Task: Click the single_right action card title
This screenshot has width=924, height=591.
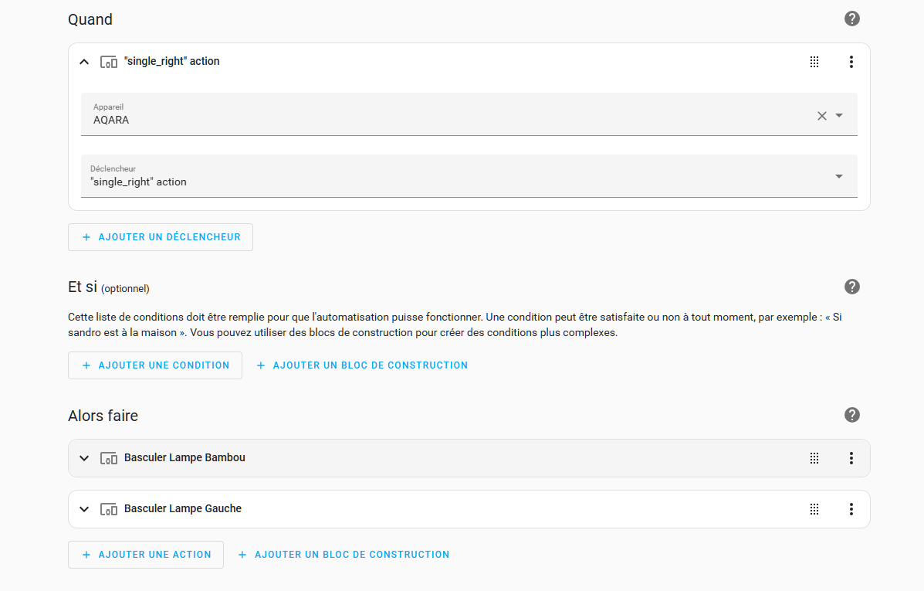Action: click(171, 61)
